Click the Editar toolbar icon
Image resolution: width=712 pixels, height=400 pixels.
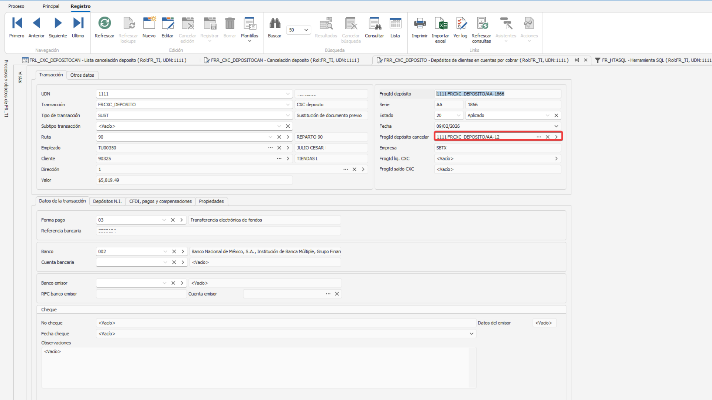[167, 23]
